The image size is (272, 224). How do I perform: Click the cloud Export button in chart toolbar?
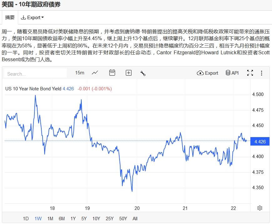click(208, 73)
